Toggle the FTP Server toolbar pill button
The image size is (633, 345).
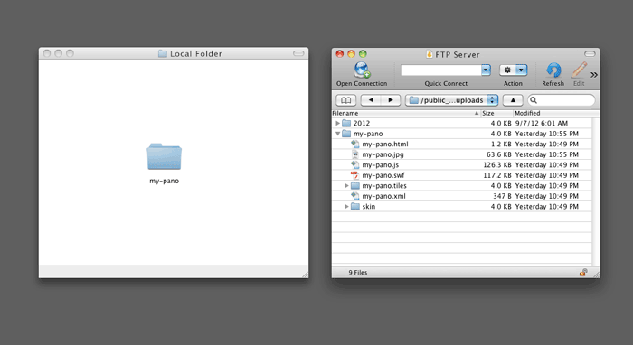tap(590, 53)
